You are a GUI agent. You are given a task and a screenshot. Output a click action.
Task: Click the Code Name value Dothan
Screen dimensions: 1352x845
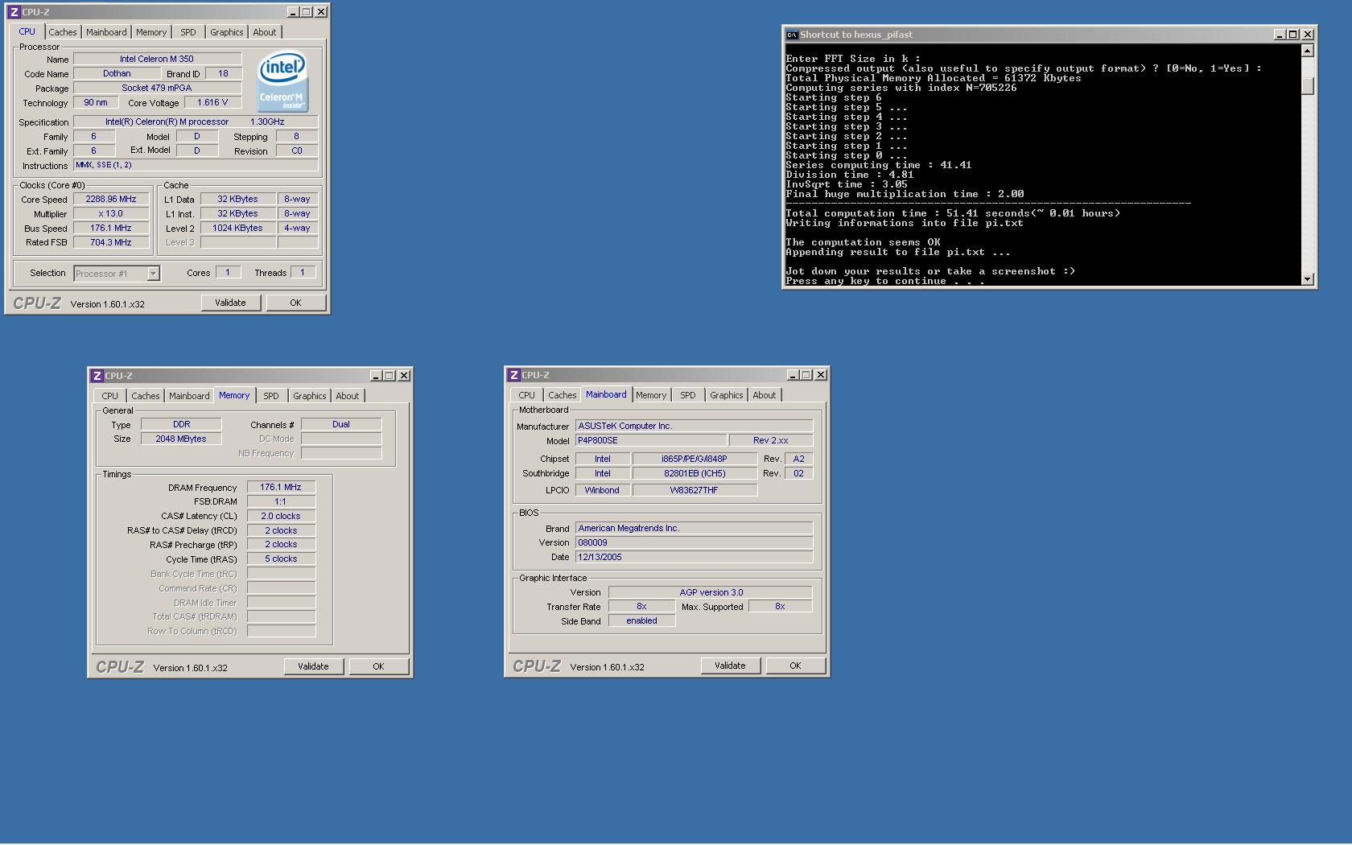[117, 73]
